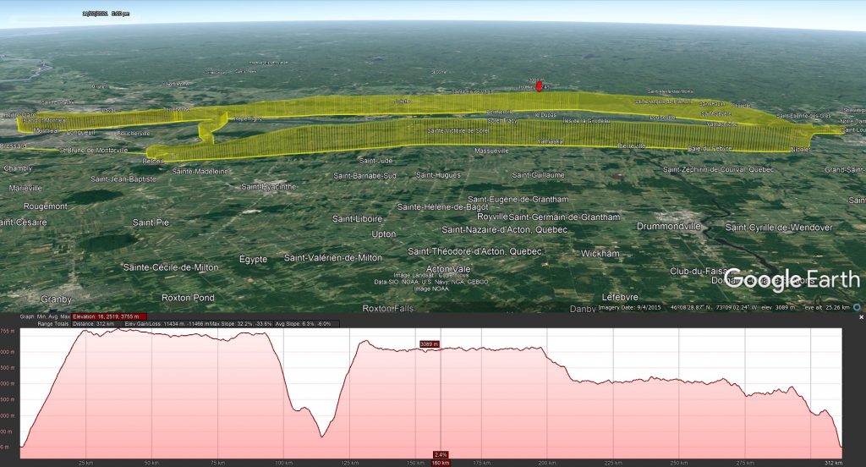Click the Saint-Hyacinthe map label
The width and height of the screenshot is (866, 467).
tap(277, 187)
